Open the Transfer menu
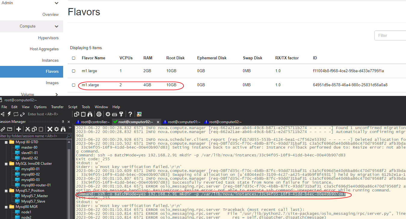Image resolution: width=406 pixels, height=219 pixels. tap(57, 107)
